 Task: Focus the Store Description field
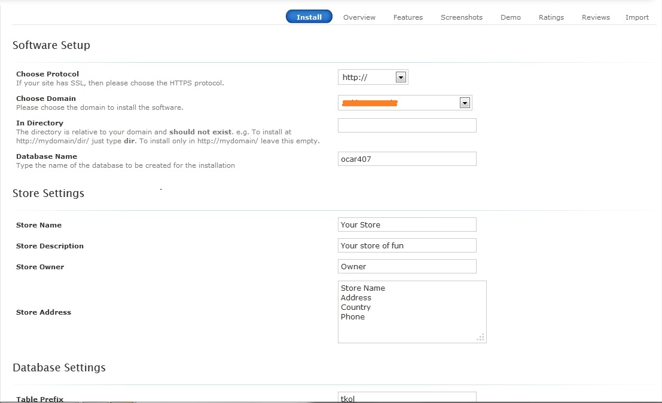point(407,245)
